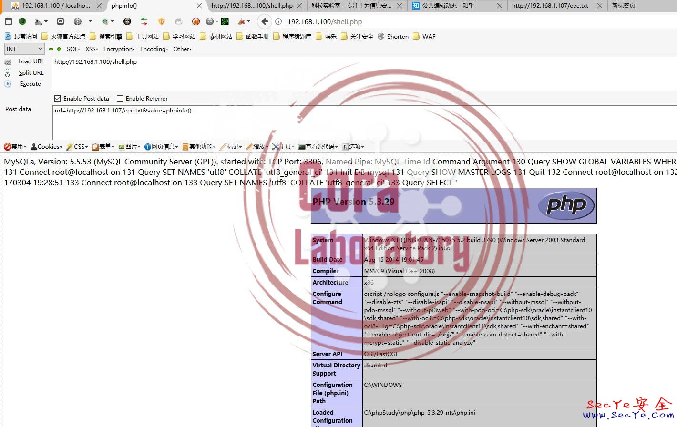This screenshot has width=677, height=427.
Task: Open the Shorten bookmark
Action: [x=393, y=36]
